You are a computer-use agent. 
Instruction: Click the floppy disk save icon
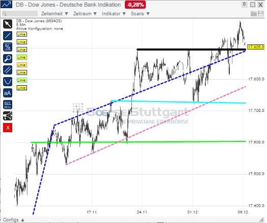(261, 14)
